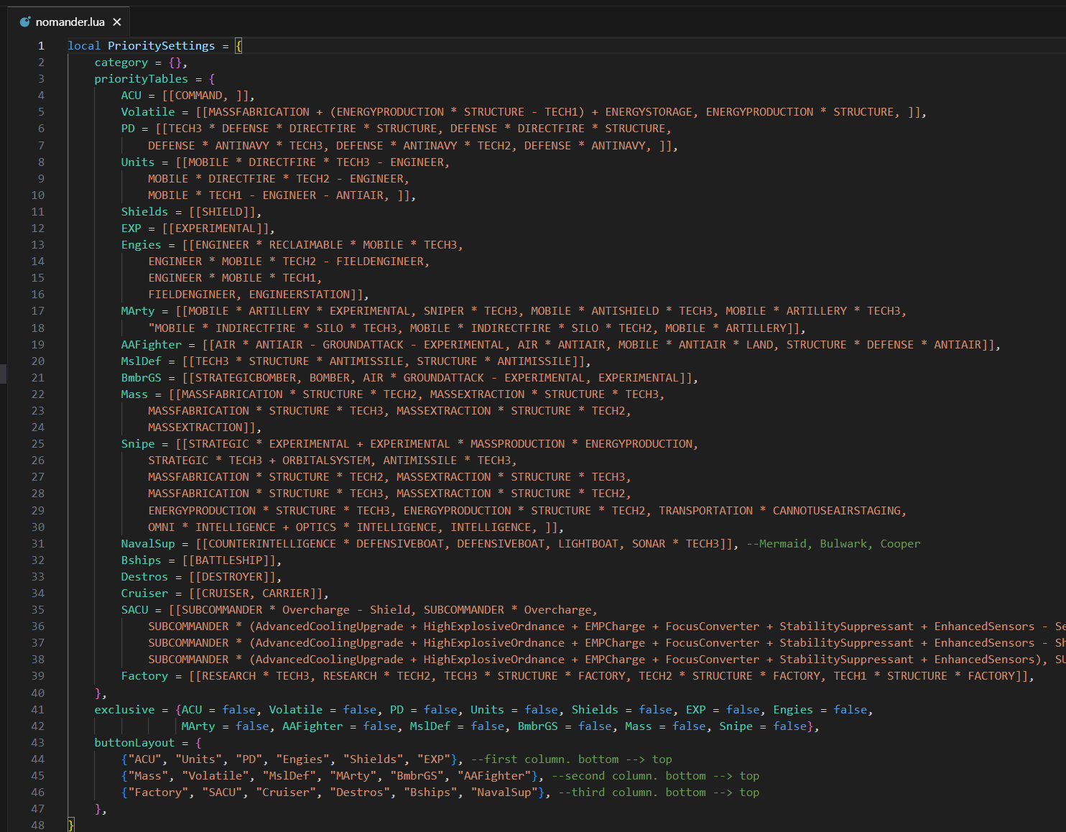Click the 'NavalSup' key on line 31
Image resolution: width=1066 pixels, height=832 pixels.
(x=148, y=543)
